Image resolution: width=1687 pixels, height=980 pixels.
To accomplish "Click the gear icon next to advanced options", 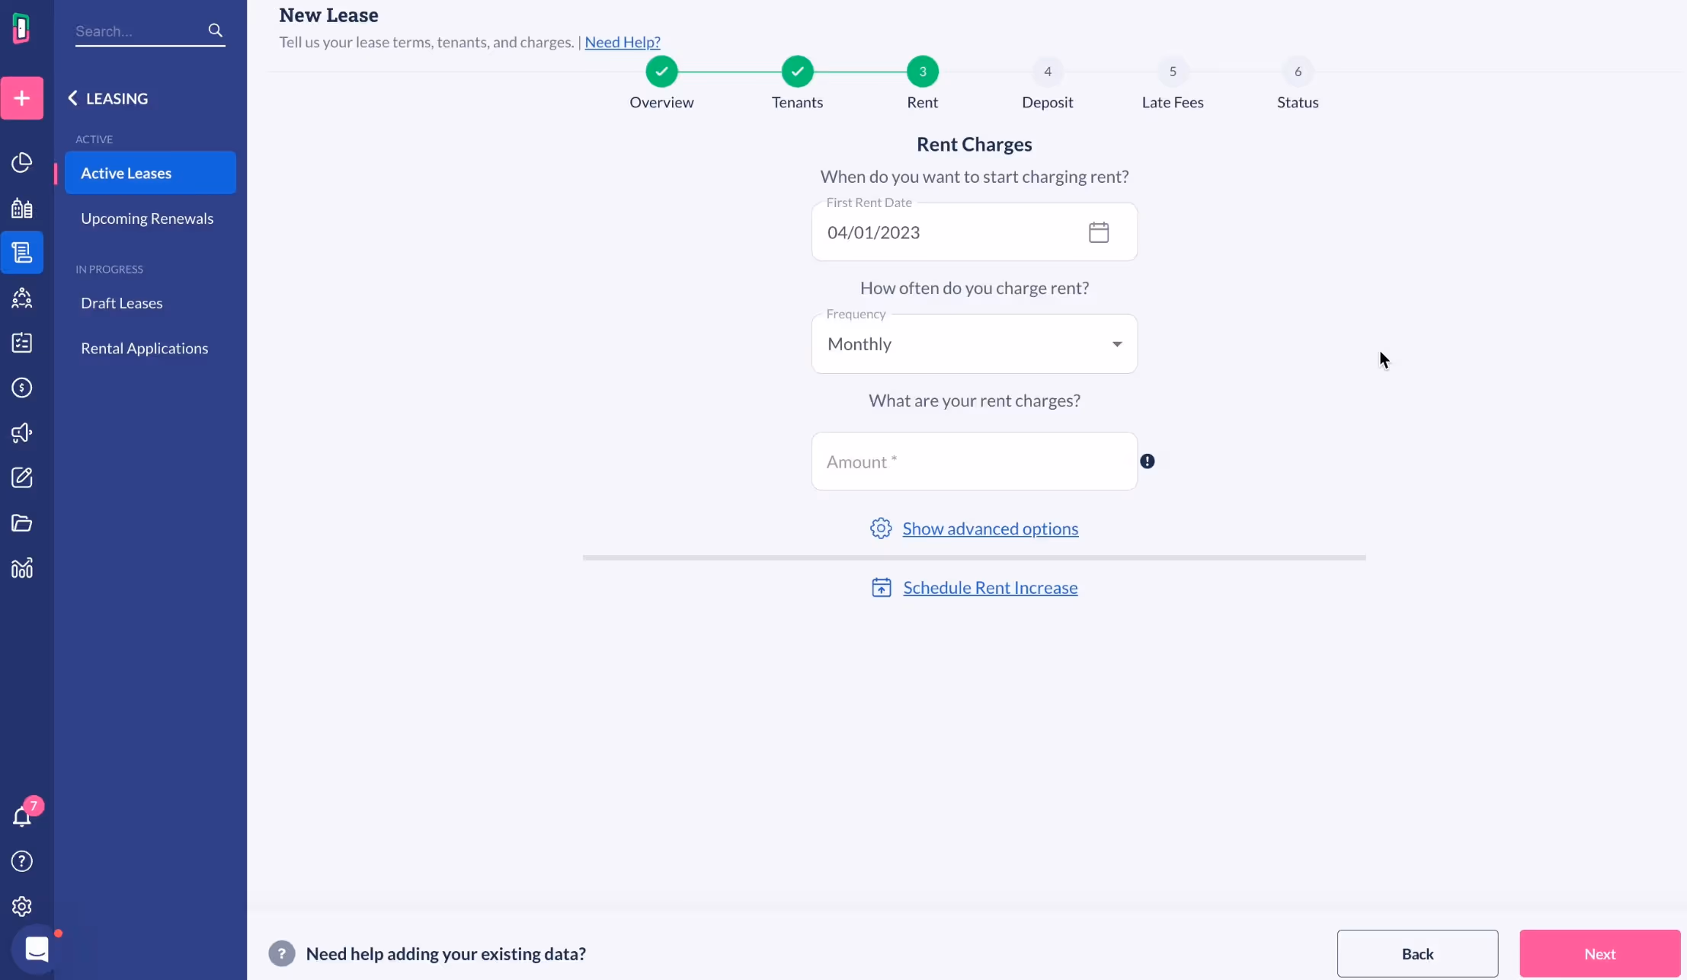I will pyautogui.click(x=881, y=528).
